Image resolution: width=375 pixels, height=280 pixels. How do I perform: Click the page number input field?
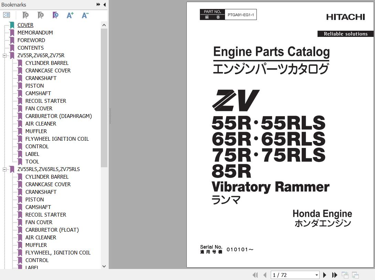[x=292, y=275]
